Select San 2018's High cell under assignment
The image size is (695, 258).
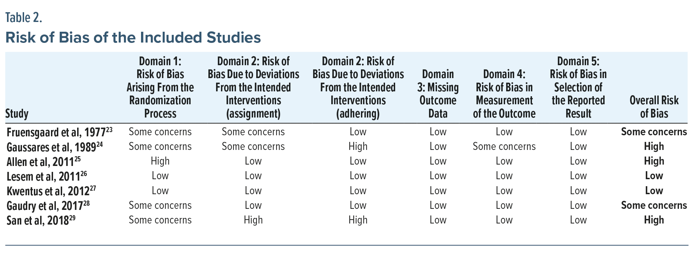[x=253, y=220]
